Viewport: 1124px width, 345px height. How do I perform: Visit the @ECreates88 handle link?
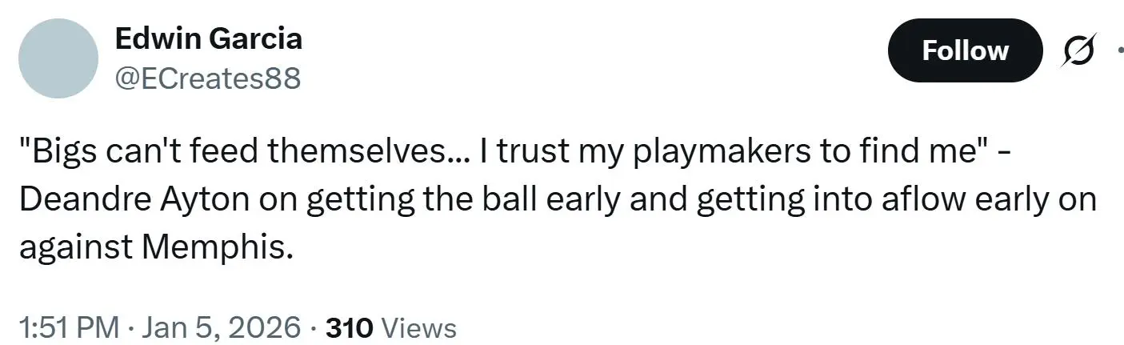click(x=208, y=78)
